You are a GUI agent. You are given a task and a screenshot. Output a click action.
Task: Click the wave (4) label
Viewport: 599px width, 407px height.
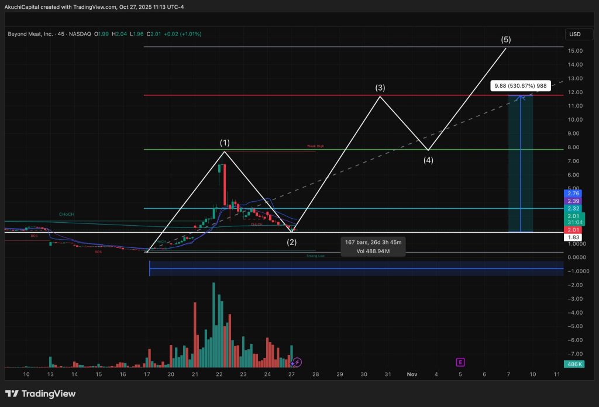pyautogui.click(x=428, y=160)
